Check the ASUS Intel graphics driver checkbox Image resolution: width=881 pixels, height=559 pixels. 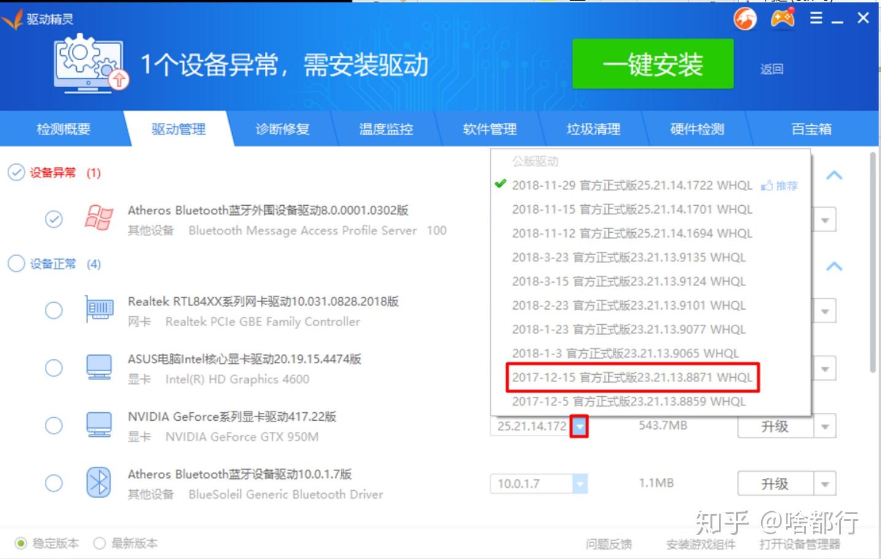(54, 368)
